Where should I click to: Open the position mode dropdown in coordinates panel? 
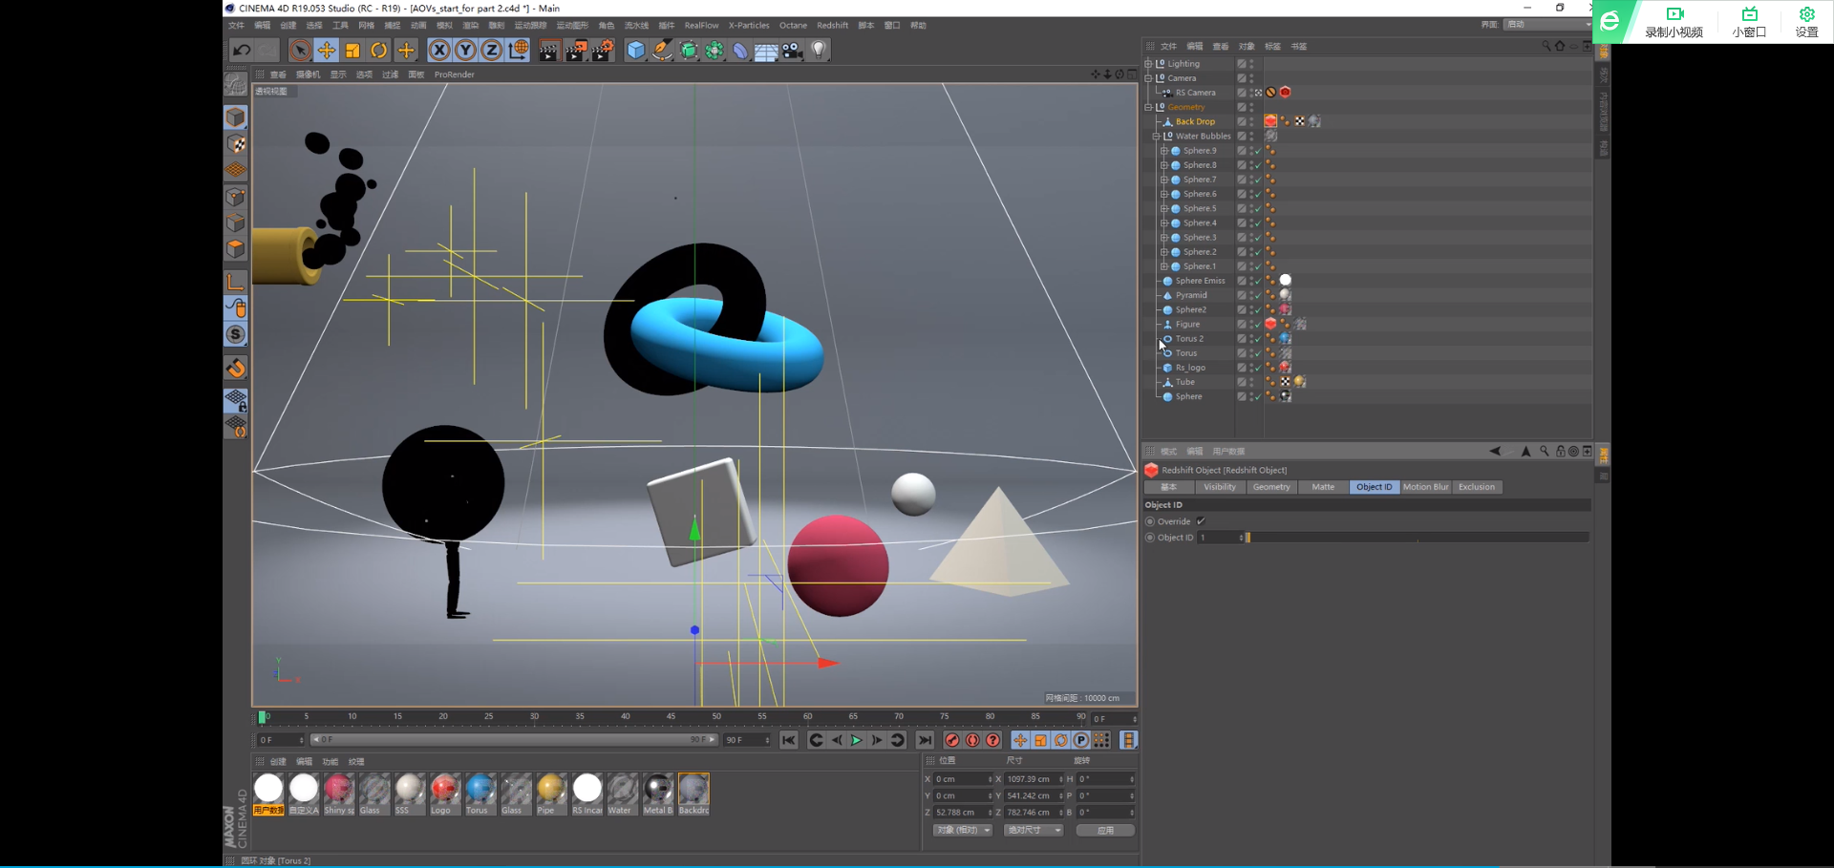point(962,830)
